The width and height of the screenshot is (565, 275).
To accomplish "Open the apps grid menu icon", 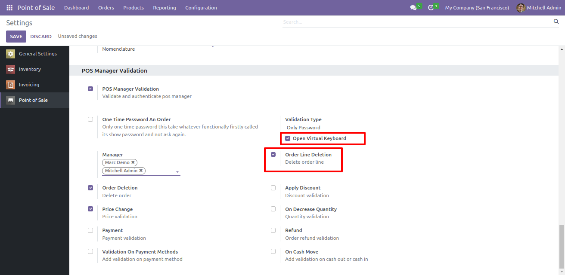I will pyautogui.click(x=9, y=8).
